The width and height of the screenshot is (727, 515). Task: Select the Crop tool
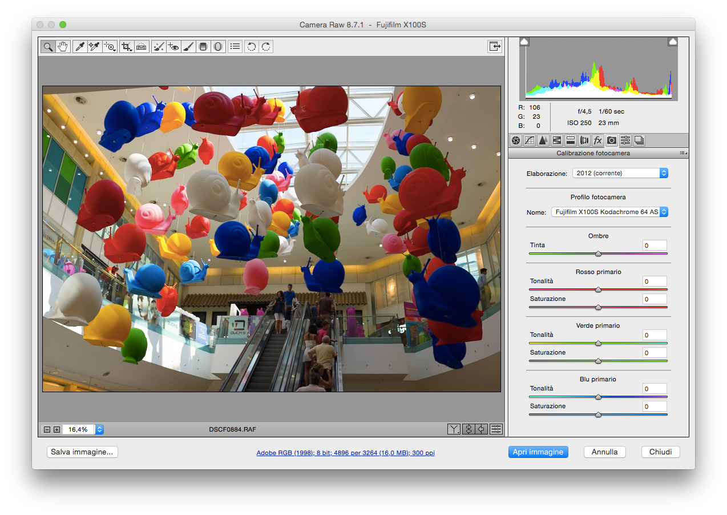click(126, 46)
